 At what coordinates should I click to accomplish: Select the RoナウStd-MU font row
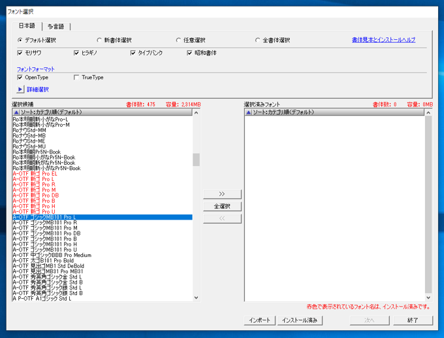103,146
